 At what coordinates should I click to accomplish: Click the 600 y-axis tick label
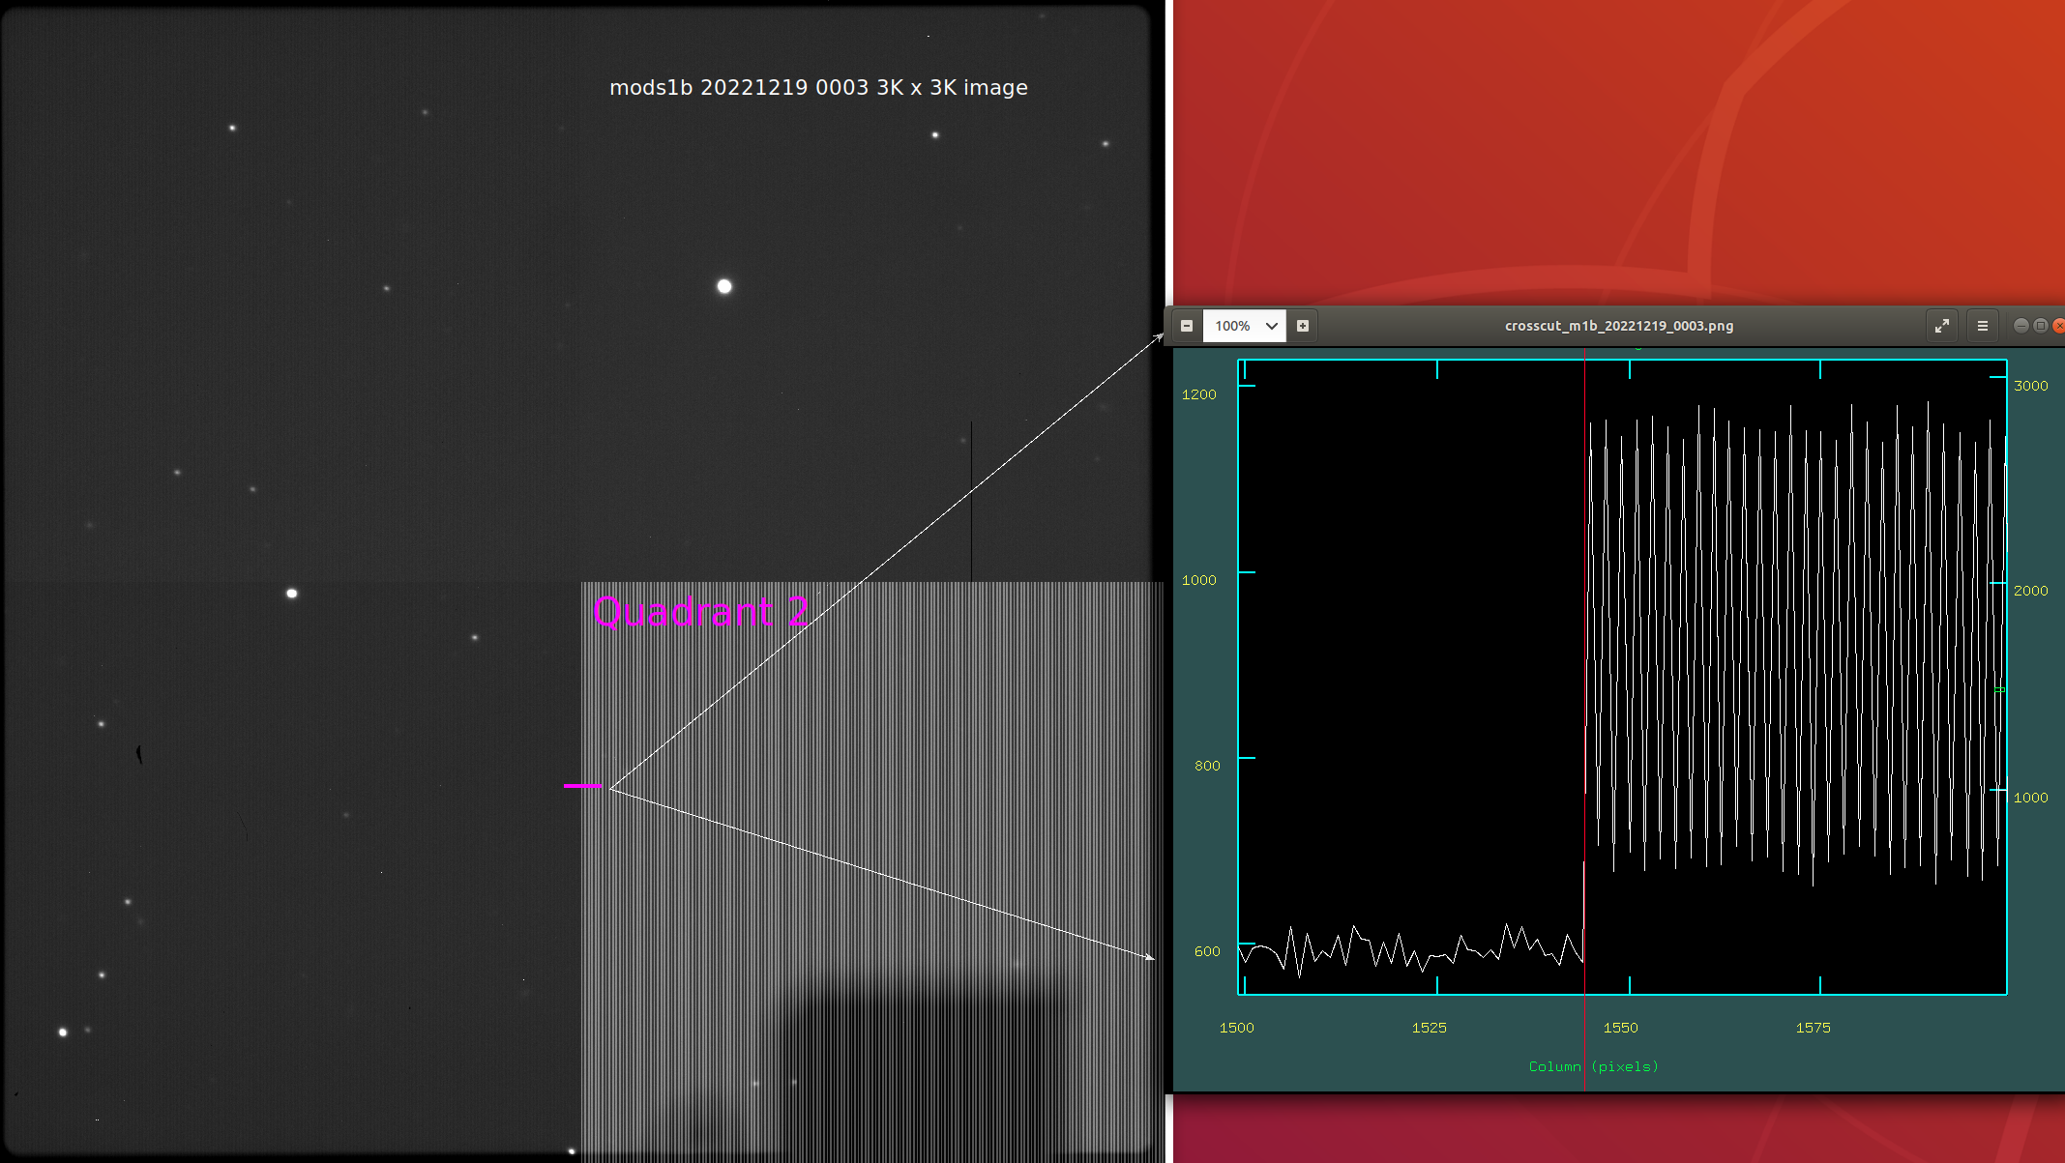1207,951
